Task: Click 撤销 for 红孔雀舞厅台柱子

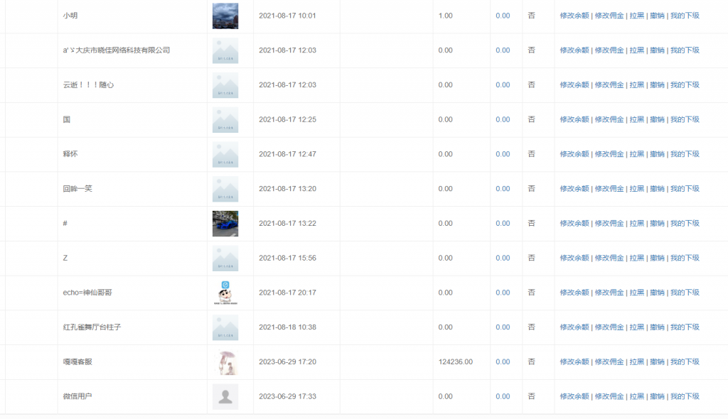Action: [657, 327]
